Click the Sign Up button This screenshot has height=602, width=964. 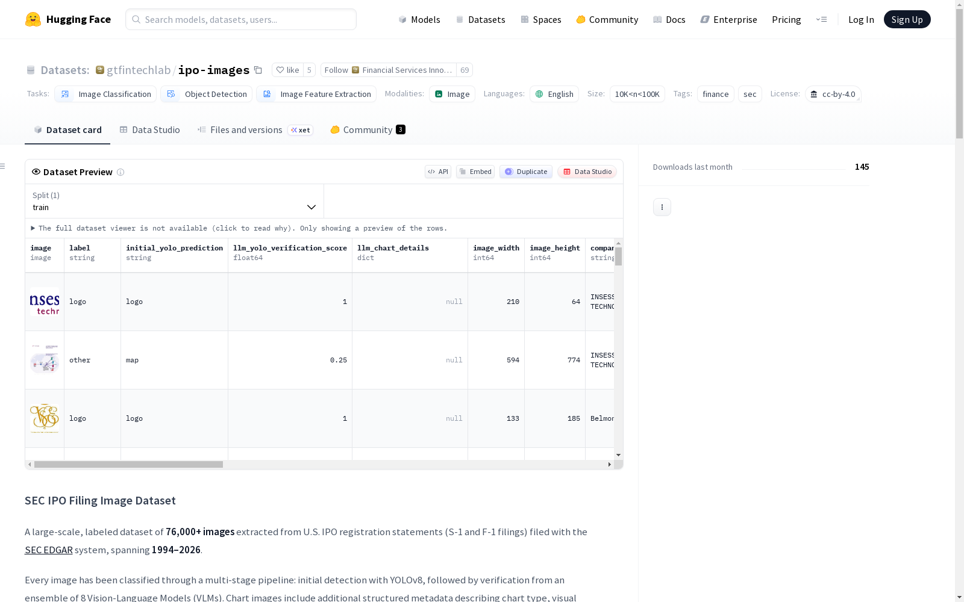(907, 19)
